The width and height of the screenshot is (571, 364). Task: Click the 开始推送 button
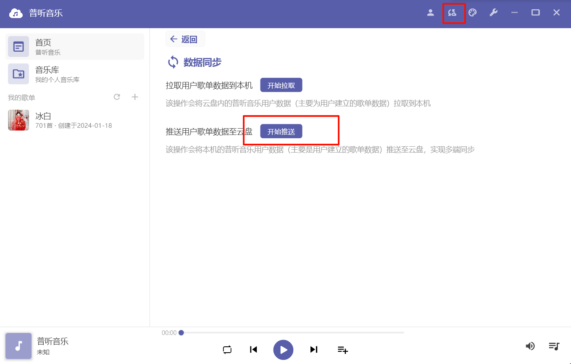tap(281, 132)
